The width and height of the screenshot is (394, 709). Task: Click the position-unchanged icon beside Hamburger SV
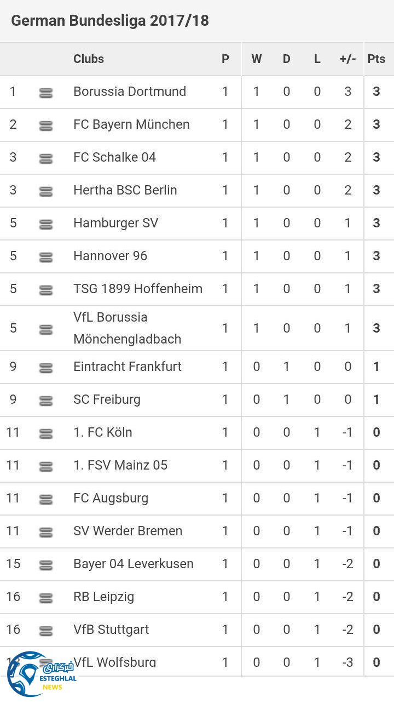(46, 225)
